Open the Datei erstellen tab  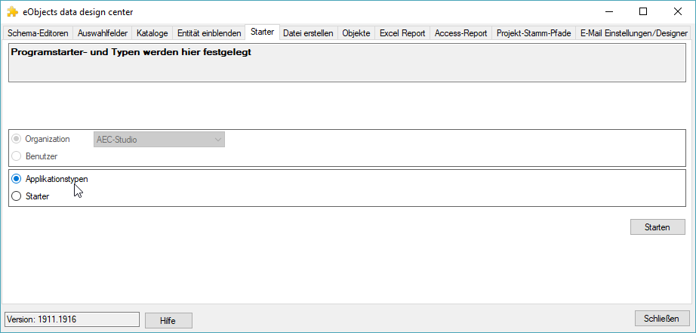pos(308,33)
